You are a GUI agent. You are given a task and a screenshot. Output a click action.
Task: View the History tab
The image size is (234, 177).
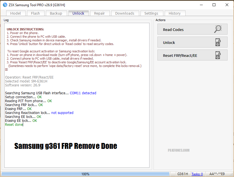click(175, 13)
